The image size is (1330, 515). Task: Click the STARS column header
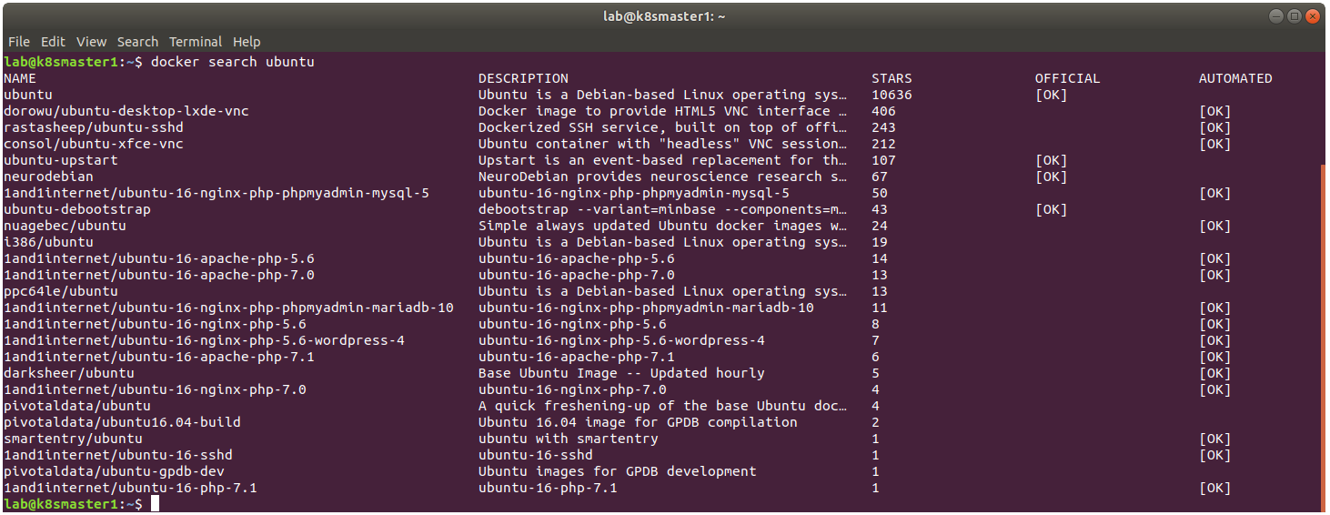tap(892, 78)
